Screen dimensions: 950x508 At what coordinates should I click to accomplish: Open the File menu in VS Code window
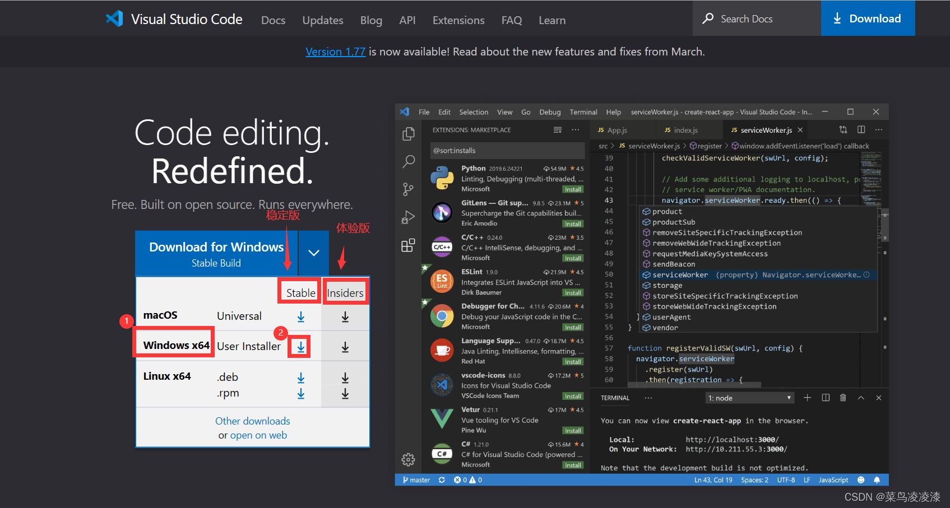pyautogui.click(x=424, y=112)
